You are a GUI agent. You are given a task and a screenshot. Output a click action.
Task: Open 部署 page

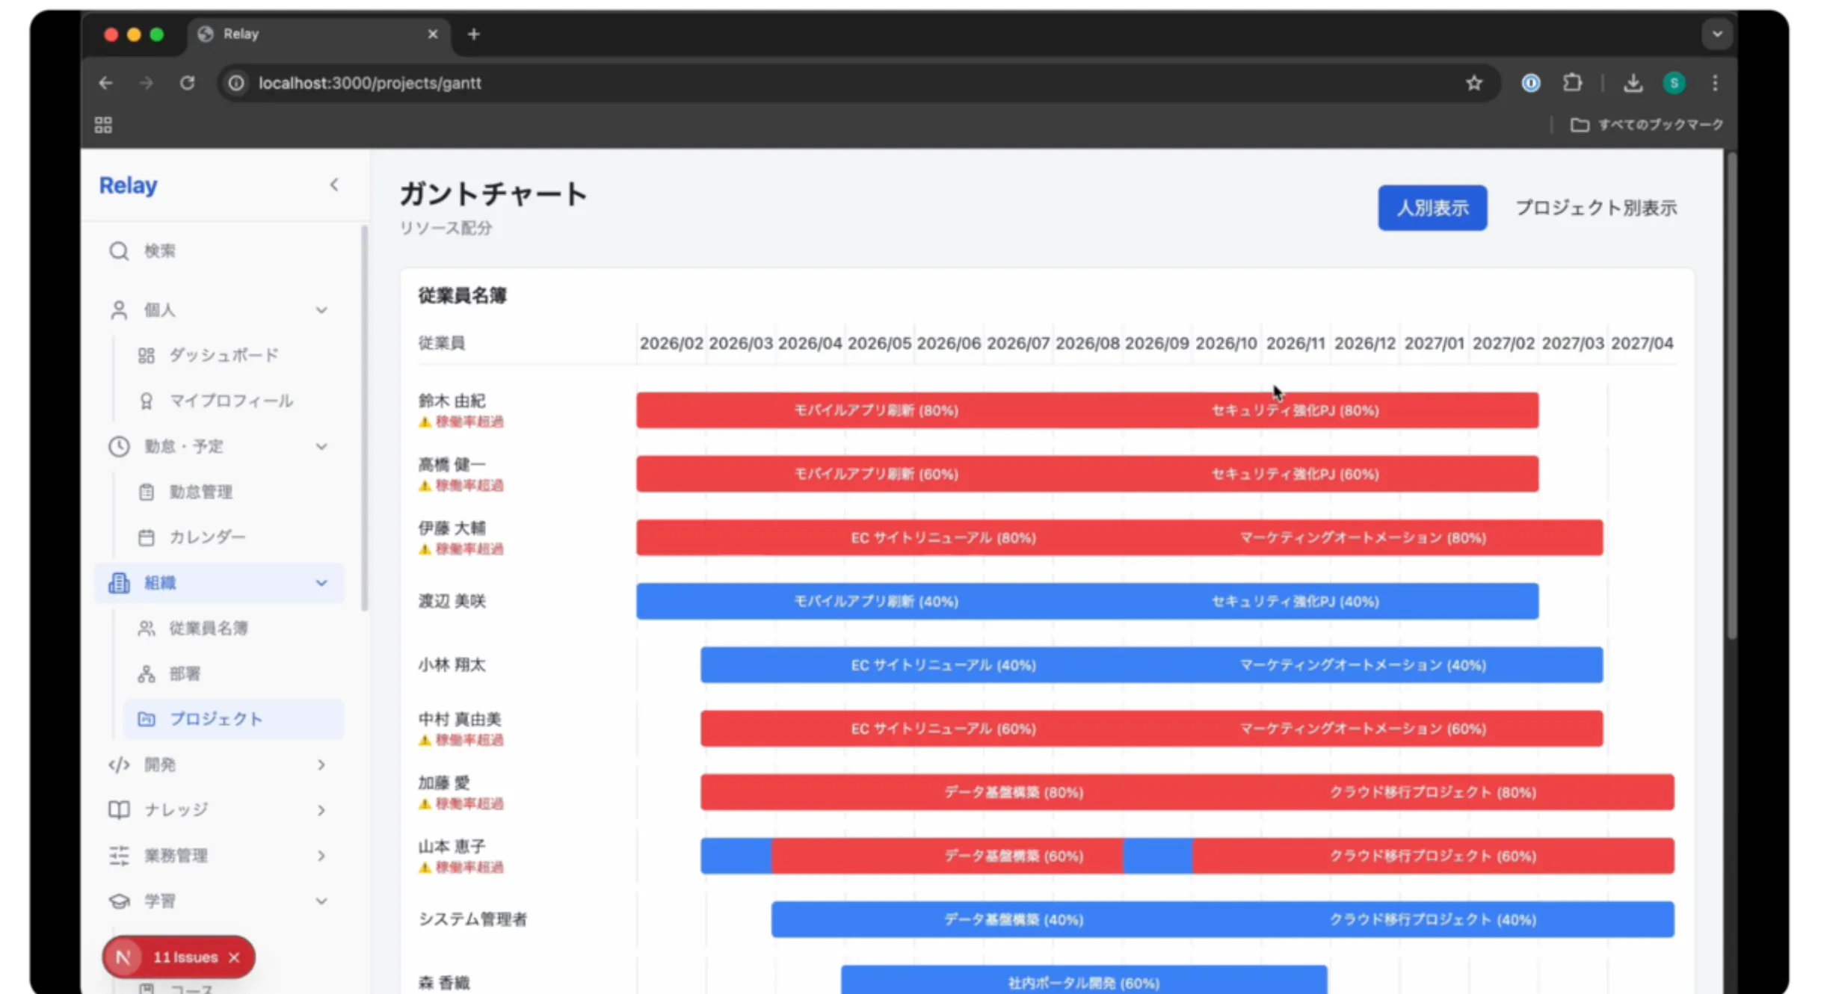click(x=185, y=674)
